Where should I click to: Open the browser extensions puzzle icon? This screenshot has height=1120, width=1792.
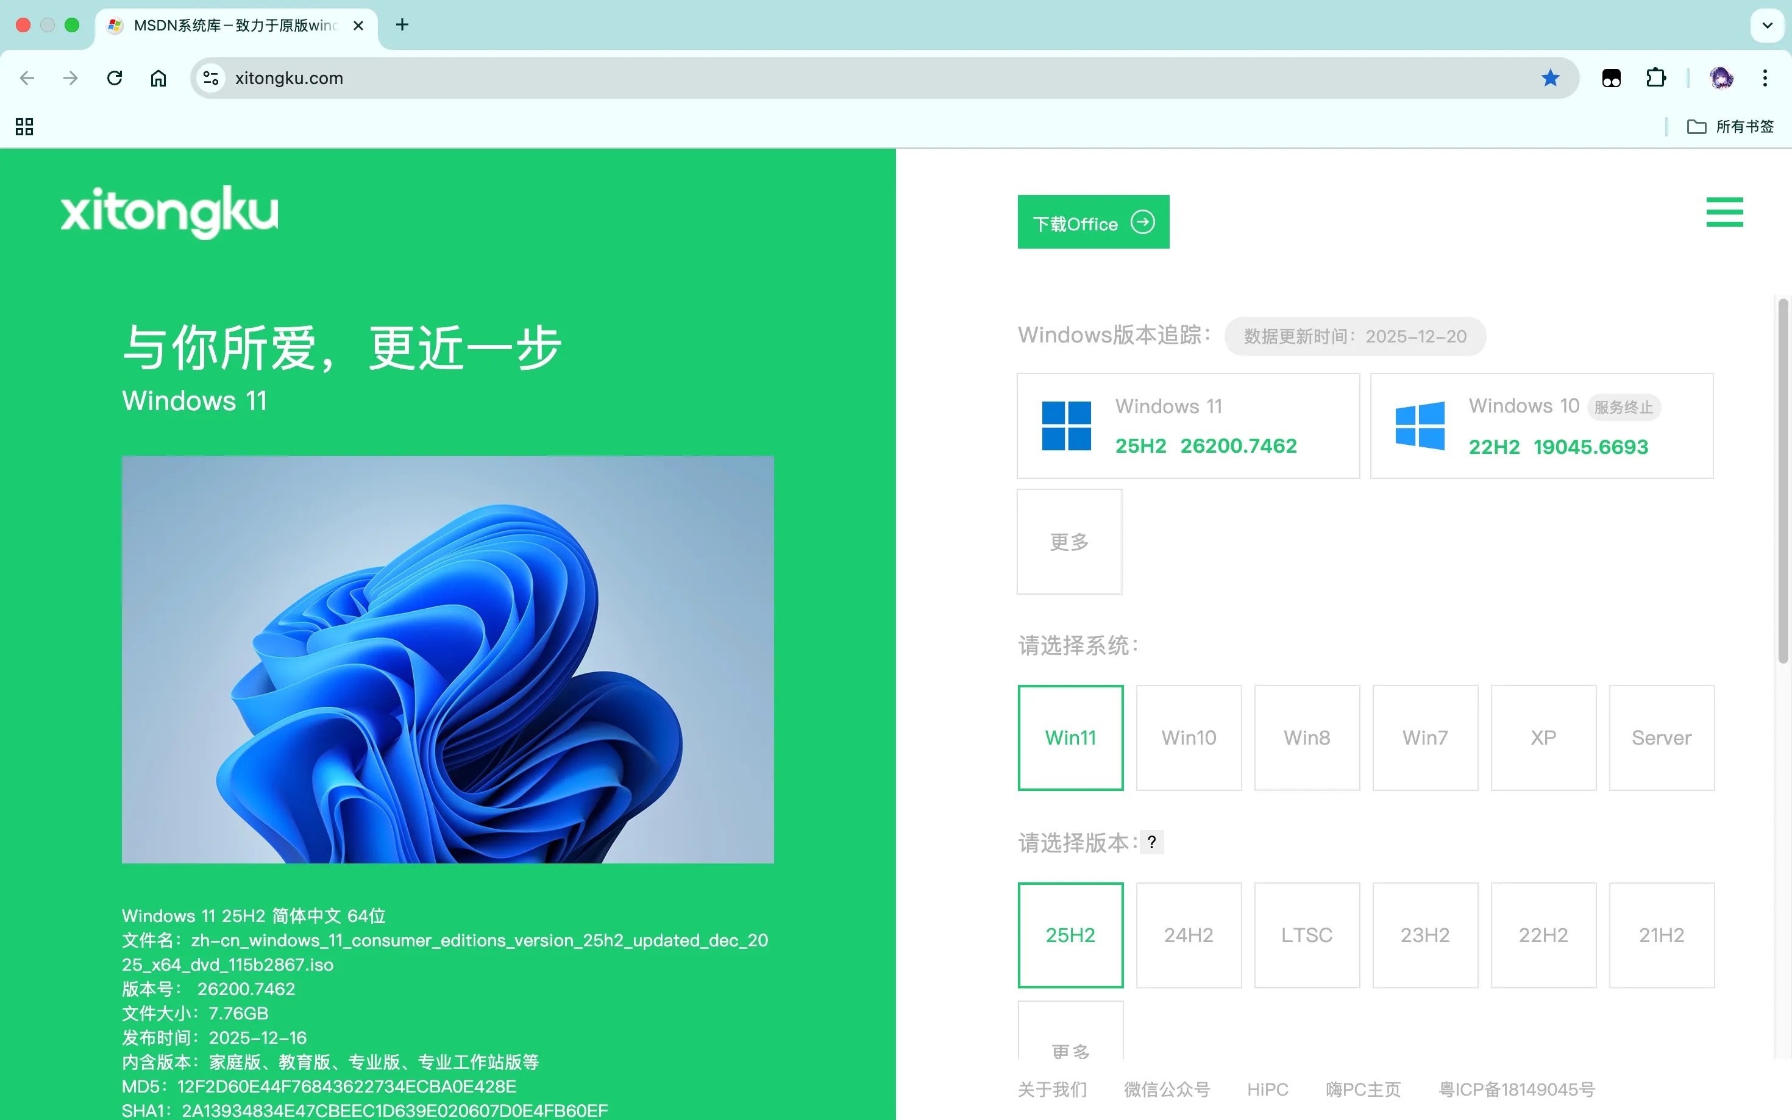[x=1655, y=78]
